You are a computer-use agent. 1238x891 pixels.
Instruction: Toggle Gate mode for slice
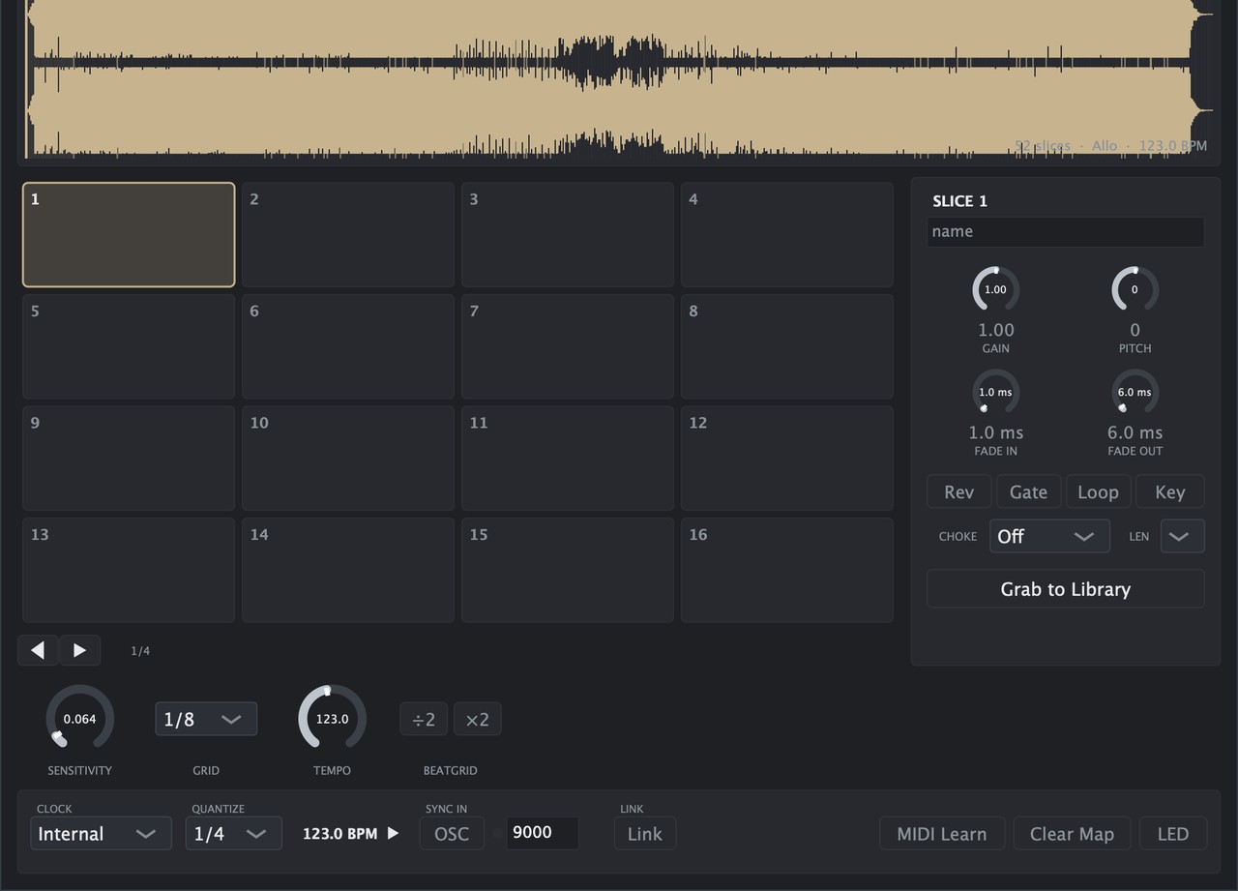[1028, 491]
